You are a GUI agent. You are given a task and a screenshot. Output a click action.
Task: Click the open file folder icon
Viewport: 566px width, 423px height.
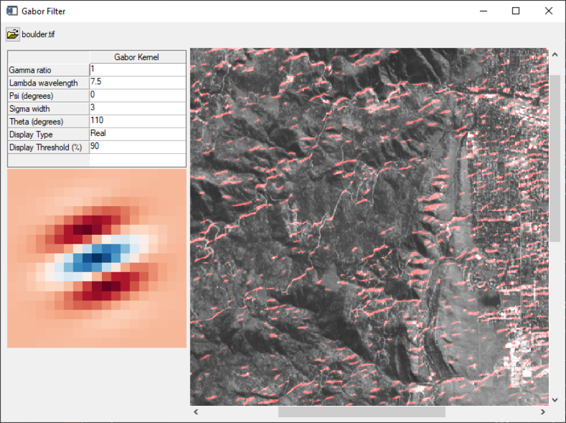pos(13,34)
